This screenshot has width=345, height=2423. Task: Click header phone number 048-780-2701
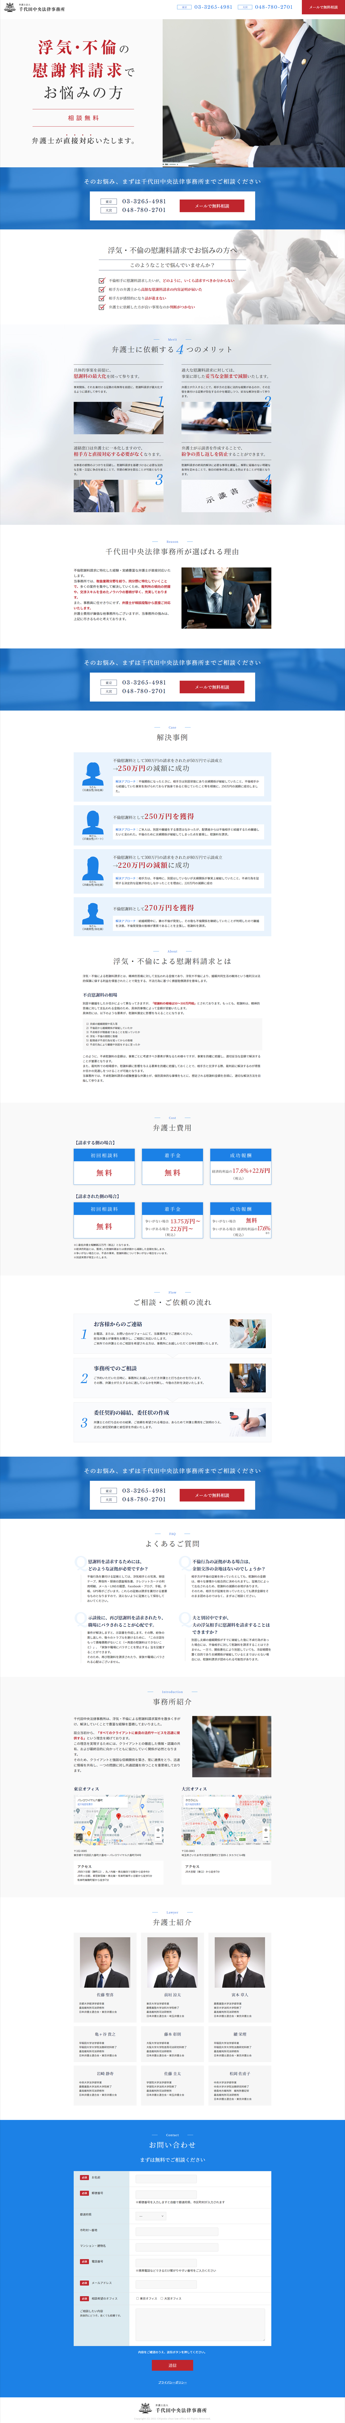(x=274, y=7)
